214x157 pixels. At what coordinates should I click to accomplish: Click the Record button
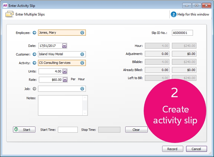[173, 149]
